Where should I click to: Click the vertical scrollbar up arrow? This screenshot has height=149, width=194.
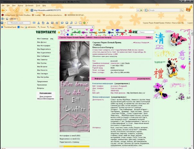click(192, 31)
